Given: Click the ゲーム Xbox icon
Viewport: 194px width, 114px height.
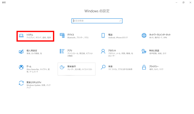Looking at the screenshot, I should point(21,67).
